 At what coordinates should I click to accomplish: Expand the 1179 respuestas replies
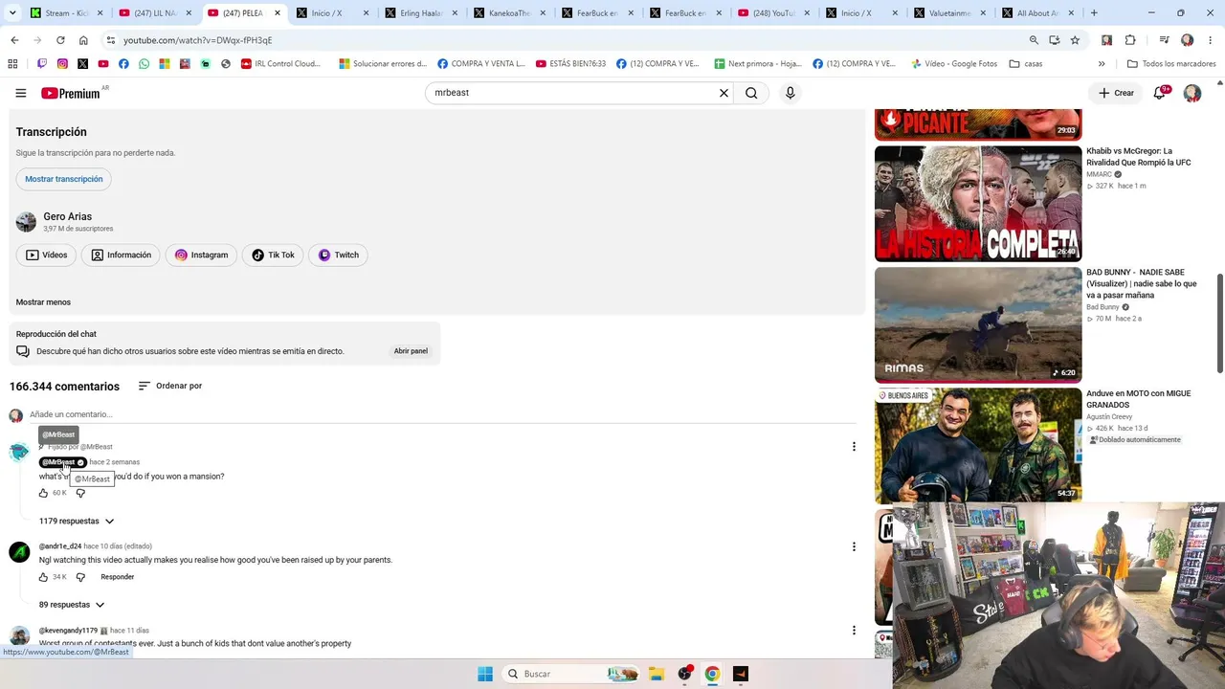(x=77, y=522)
